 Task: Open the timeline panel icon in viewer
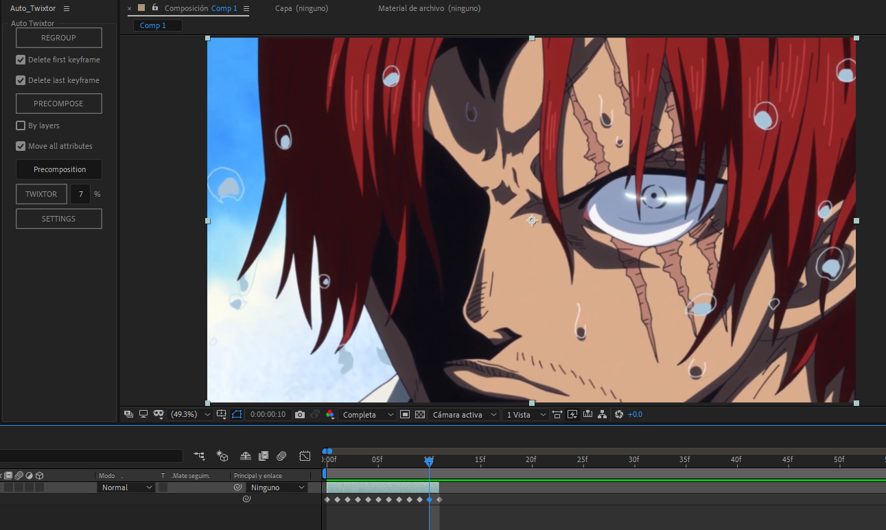pyautogui.click(x=587, y=414)
